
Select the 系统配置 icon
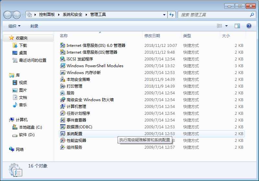click(62, 133)
